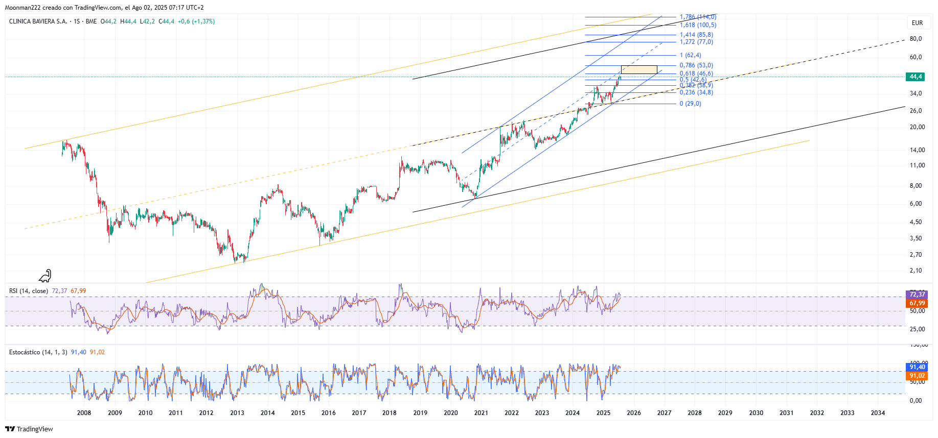The height and width of the screenshot is (438, 938).
Task: Click the 2034 year on time axis
Action: [x=878, y=413]
